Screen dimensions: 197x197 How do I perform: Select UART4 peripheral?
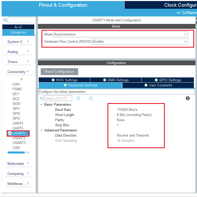click(18, 123)
